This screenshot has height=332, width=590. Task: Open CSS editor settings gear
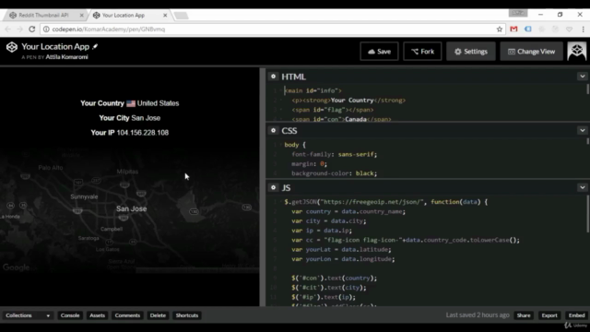(x=274, y=131)
